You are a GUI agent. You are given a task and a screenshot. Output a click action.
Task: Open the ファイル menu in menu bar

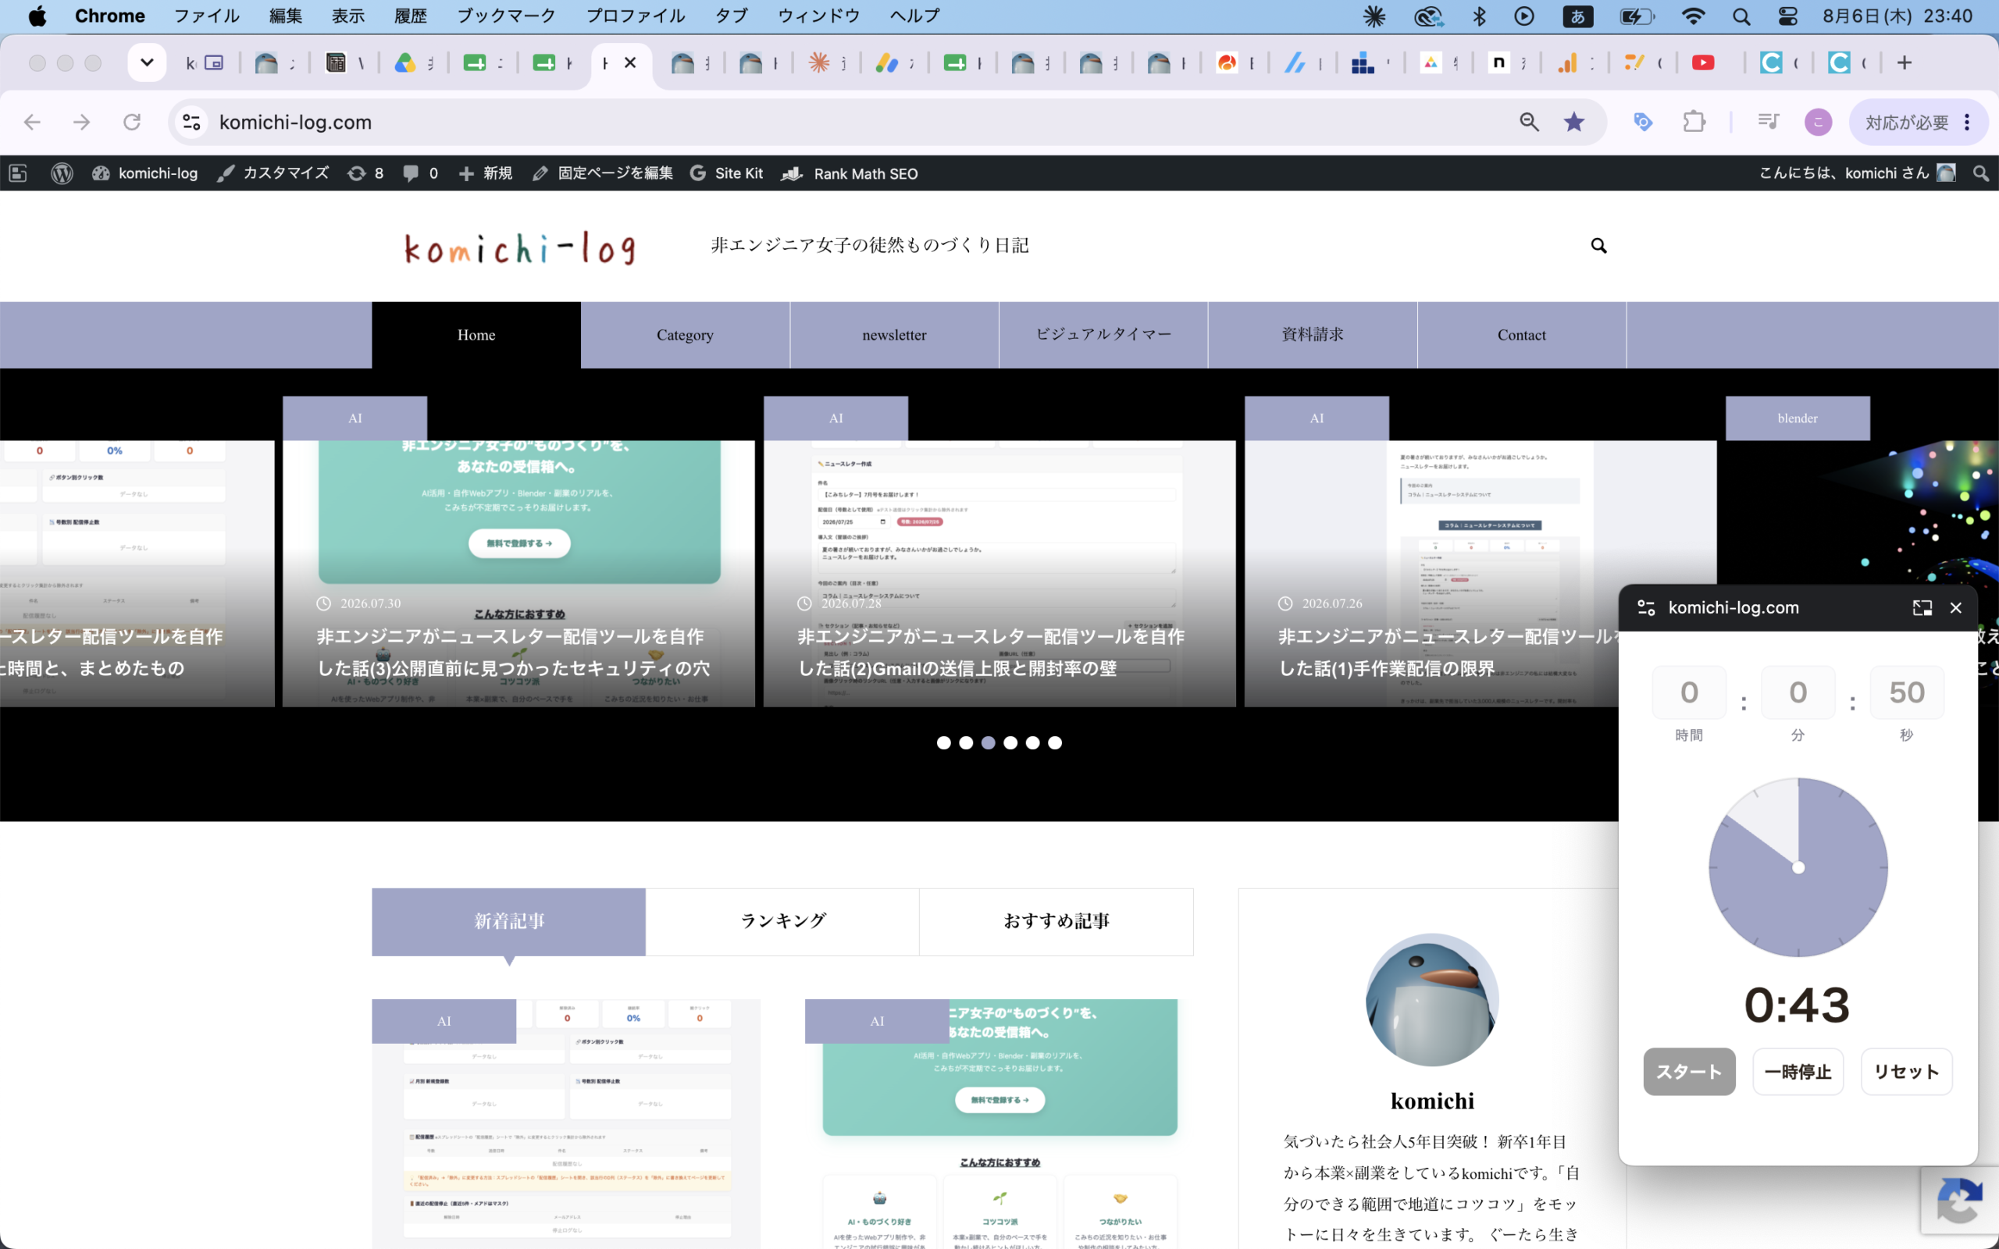(206, 16)
